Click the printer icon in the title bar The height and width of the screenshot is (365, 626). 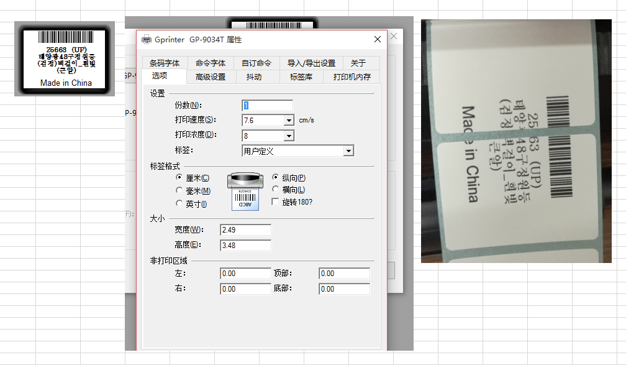146,40
